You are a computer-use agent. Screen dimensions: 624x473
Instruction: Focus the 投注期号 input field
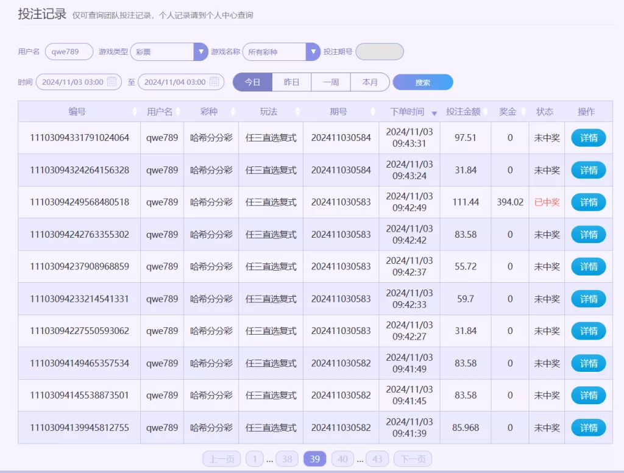[x=380, y=52]
